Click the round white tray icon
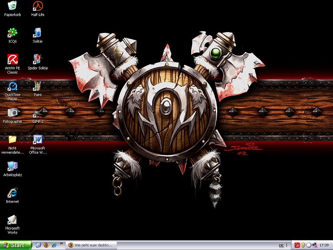 309,245
